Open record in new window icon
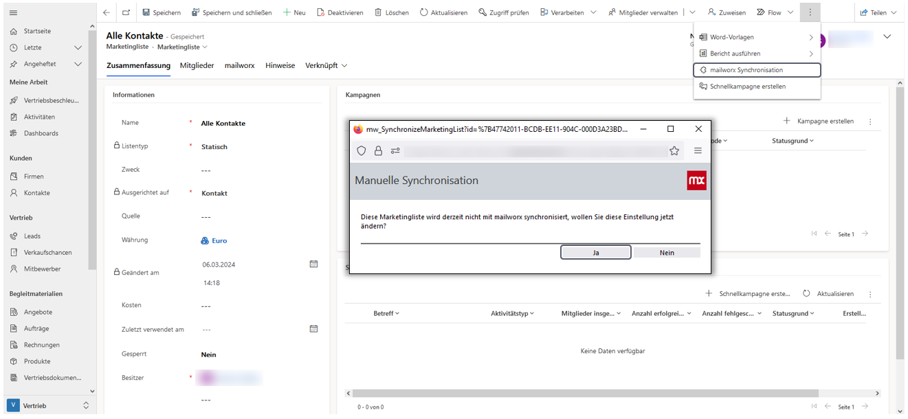 tap(126, 12)
